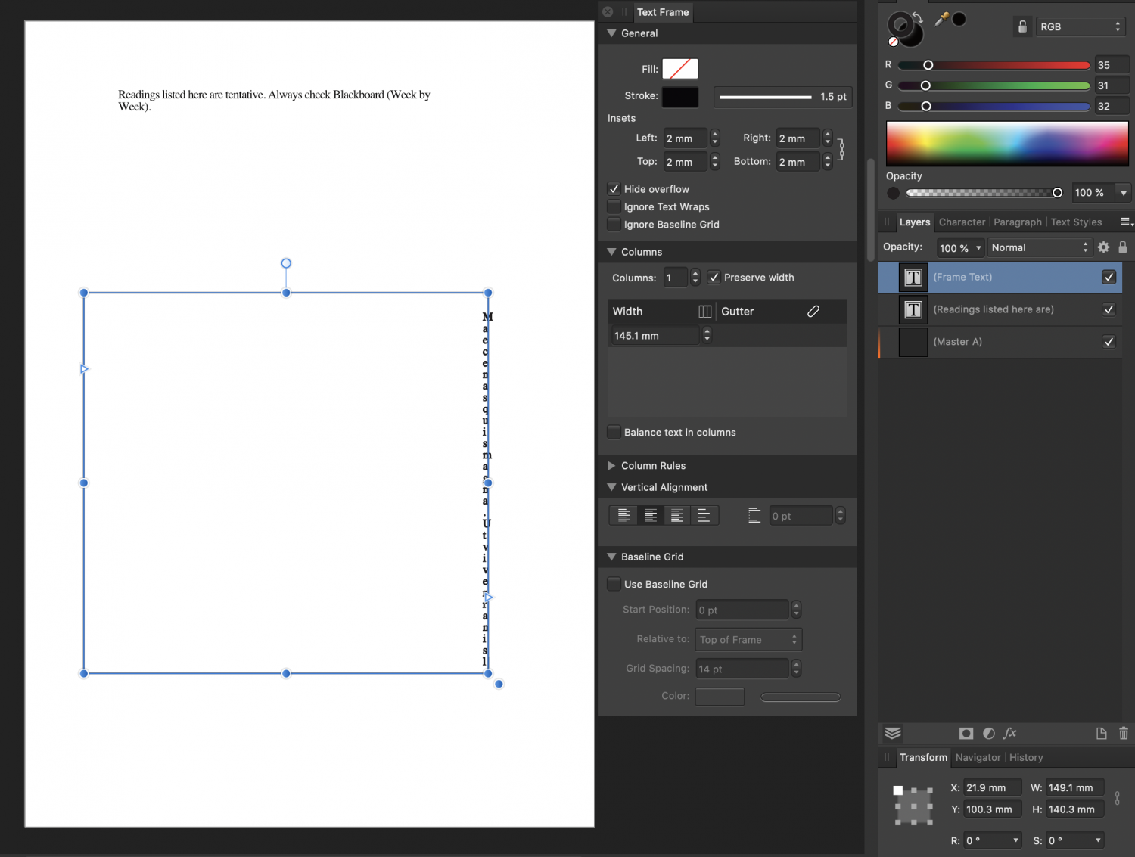Enable Ignore Text Wraps
The image size is (1135, 857).
614,206
